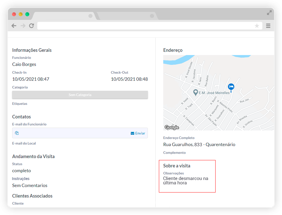This screenshot has width=282, height=215.
Task: Click the Cliente label at bottom
Action: pyautogui.click(x=18, y=203)
